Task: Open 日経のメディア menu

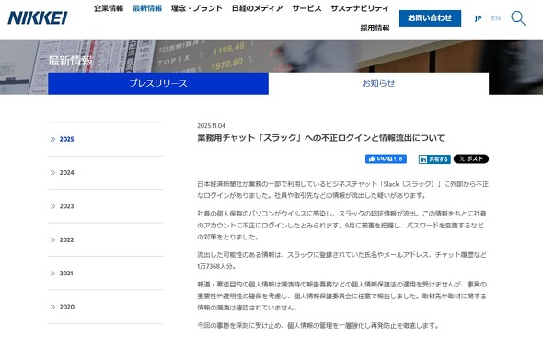Action: click(258, 8)
